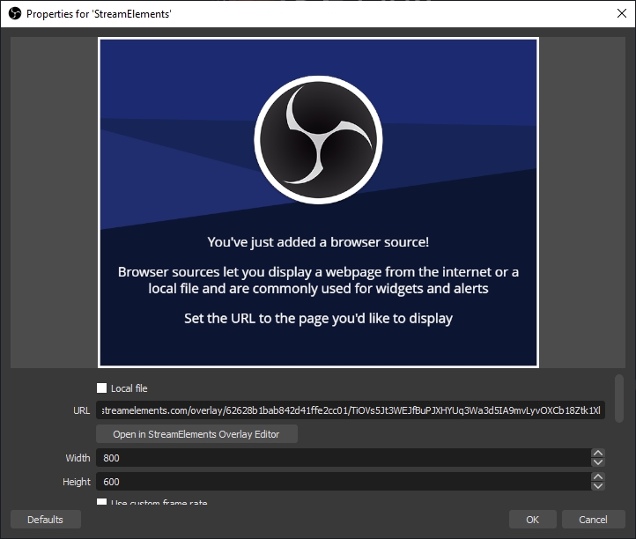Viewport: 636px width, 539px height.
Task: Decrease Height using the down arrow
Action: (x=598, y=486)
